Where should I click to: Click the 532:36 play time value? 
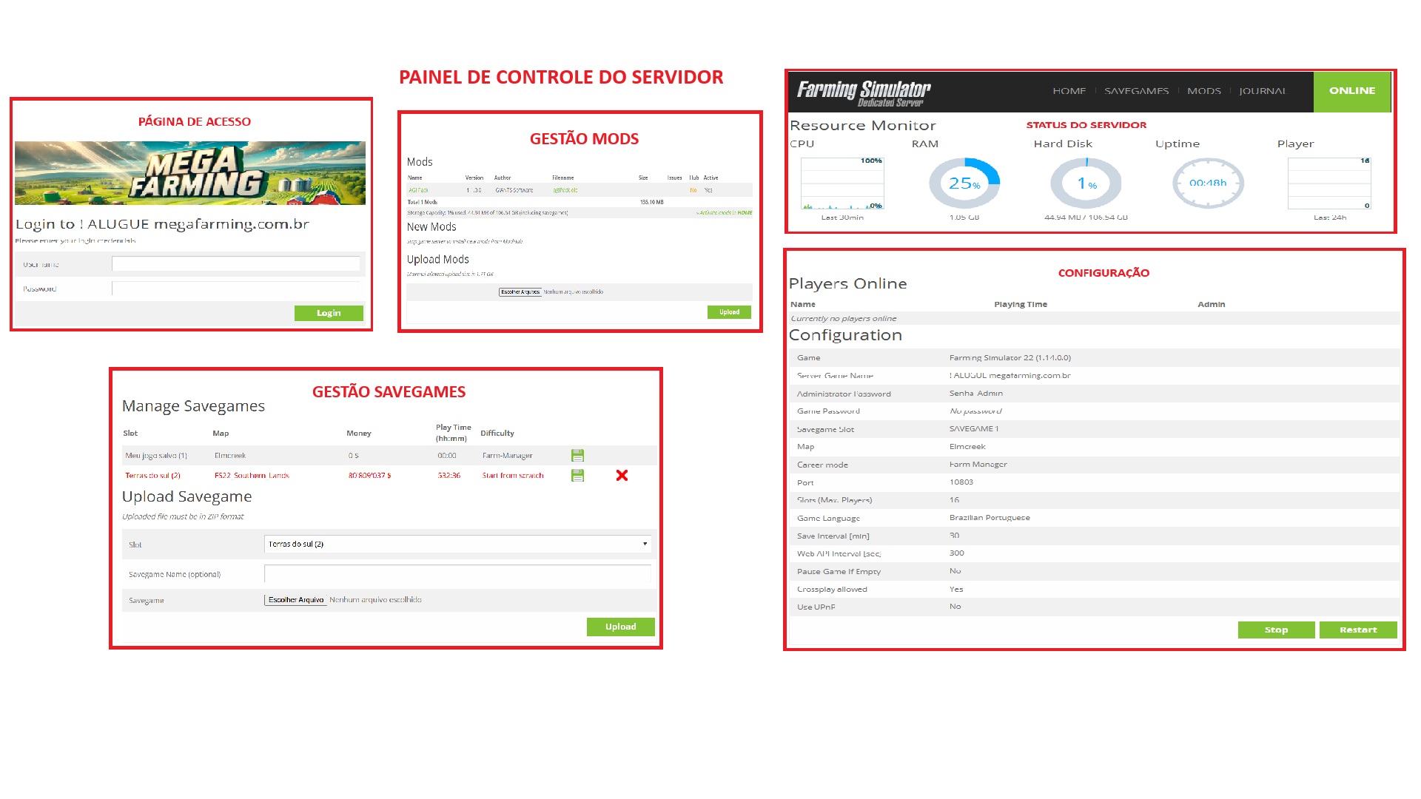click(449, 476)
